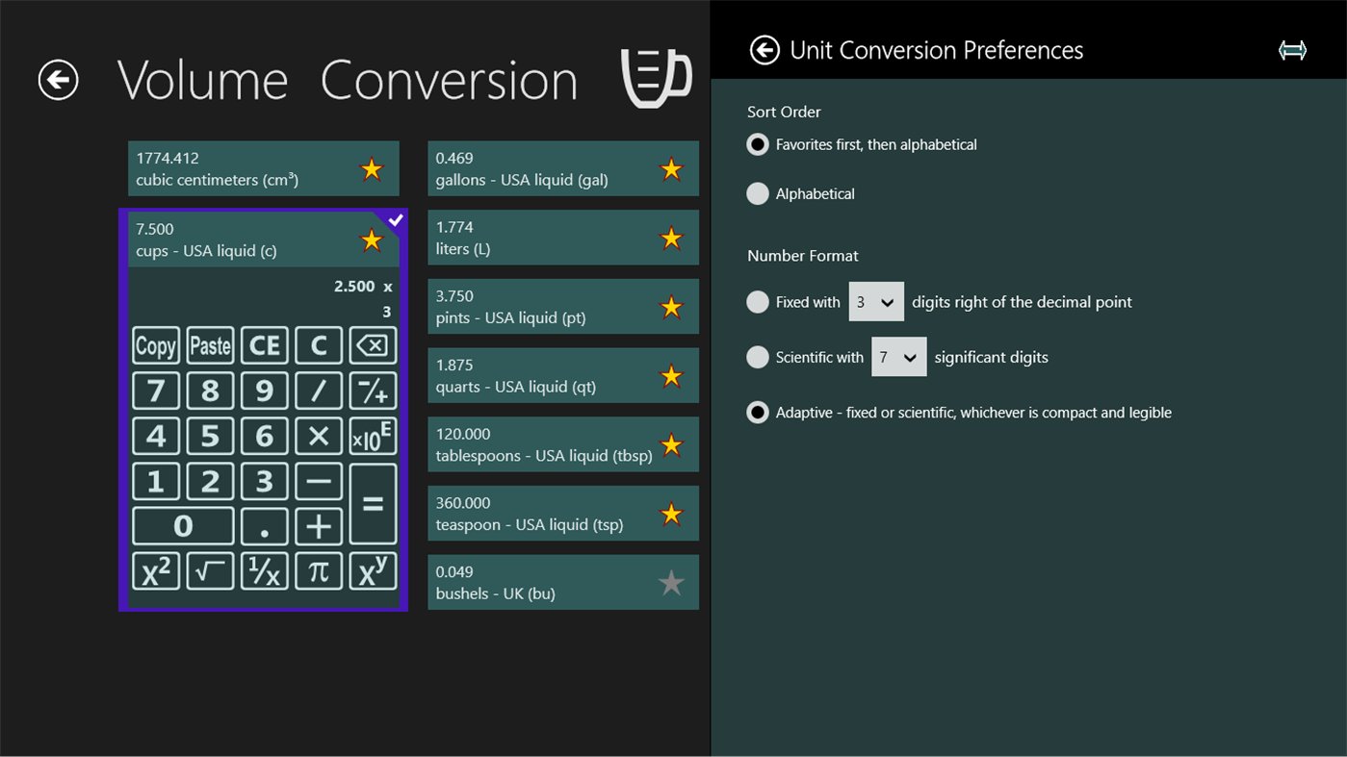Unfavorite the liters unit
This screenshot has width=1347, height=757.
coord(671,237)
